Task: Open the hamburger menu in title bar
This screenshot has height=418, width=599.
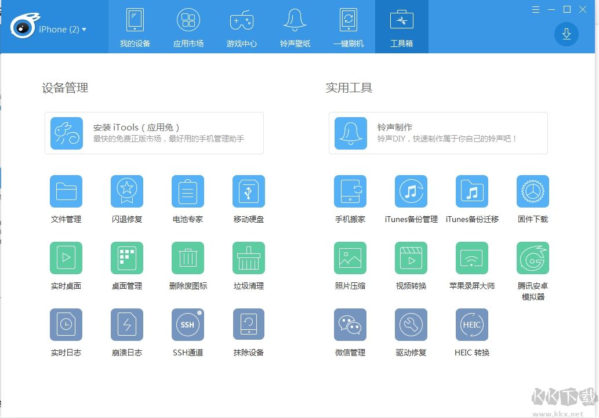Action: click(x=535, y=9)
